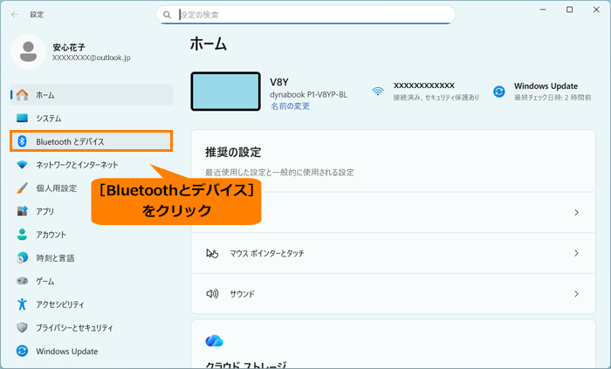Open ホーム in the sidebar
Image resolution: width=611 pixels, height=369 pixels.
coord(92,94)
